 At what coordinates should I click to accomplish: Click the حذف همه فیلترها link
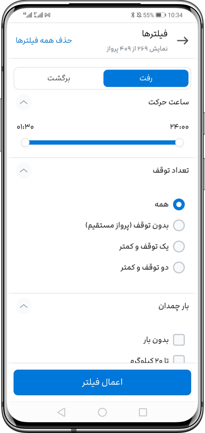pos(44,40)
